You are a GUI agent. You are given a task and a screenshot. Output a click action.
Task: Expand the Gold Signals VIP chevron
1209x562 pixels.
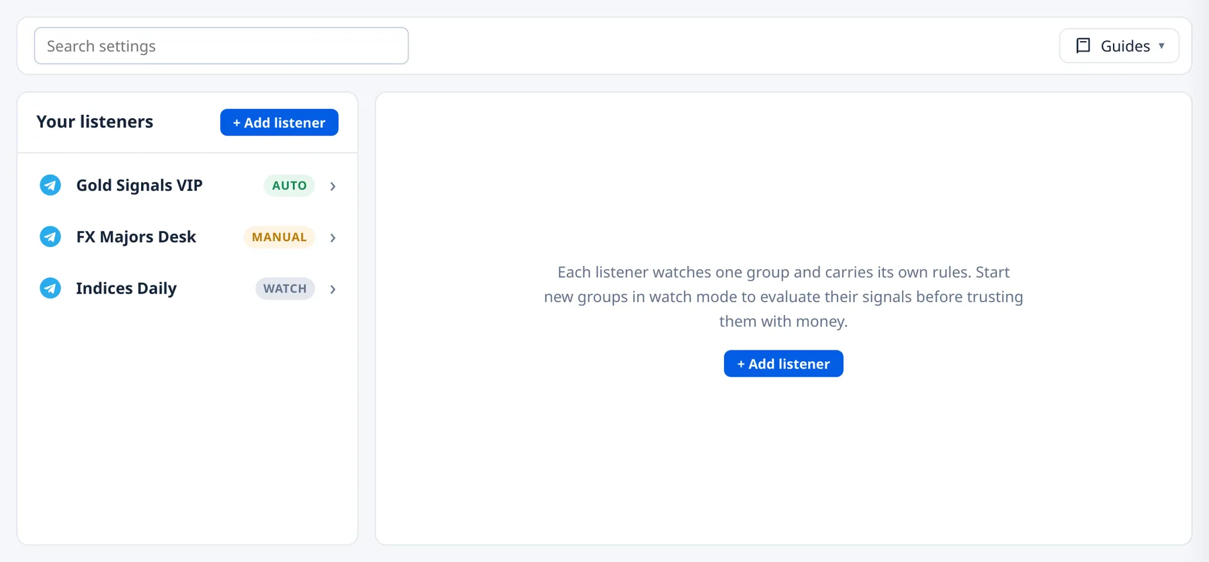332,186
